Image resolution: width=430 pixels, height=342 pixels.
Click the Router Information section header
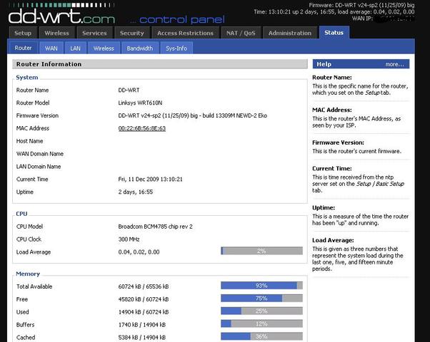click(160, 64)
